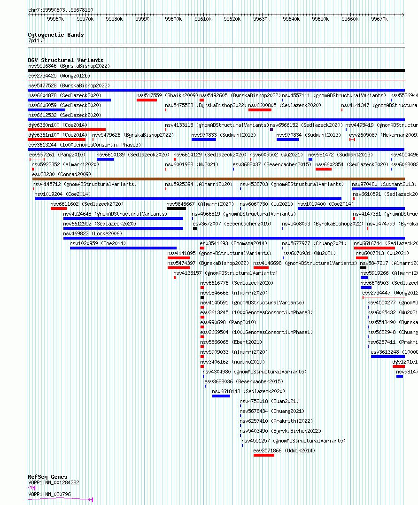Click nsv4145591 (gnomADStructuralVariants) label
Image resolution: width=418 pixels, height=505 pixels.
(x=252, y=303)
